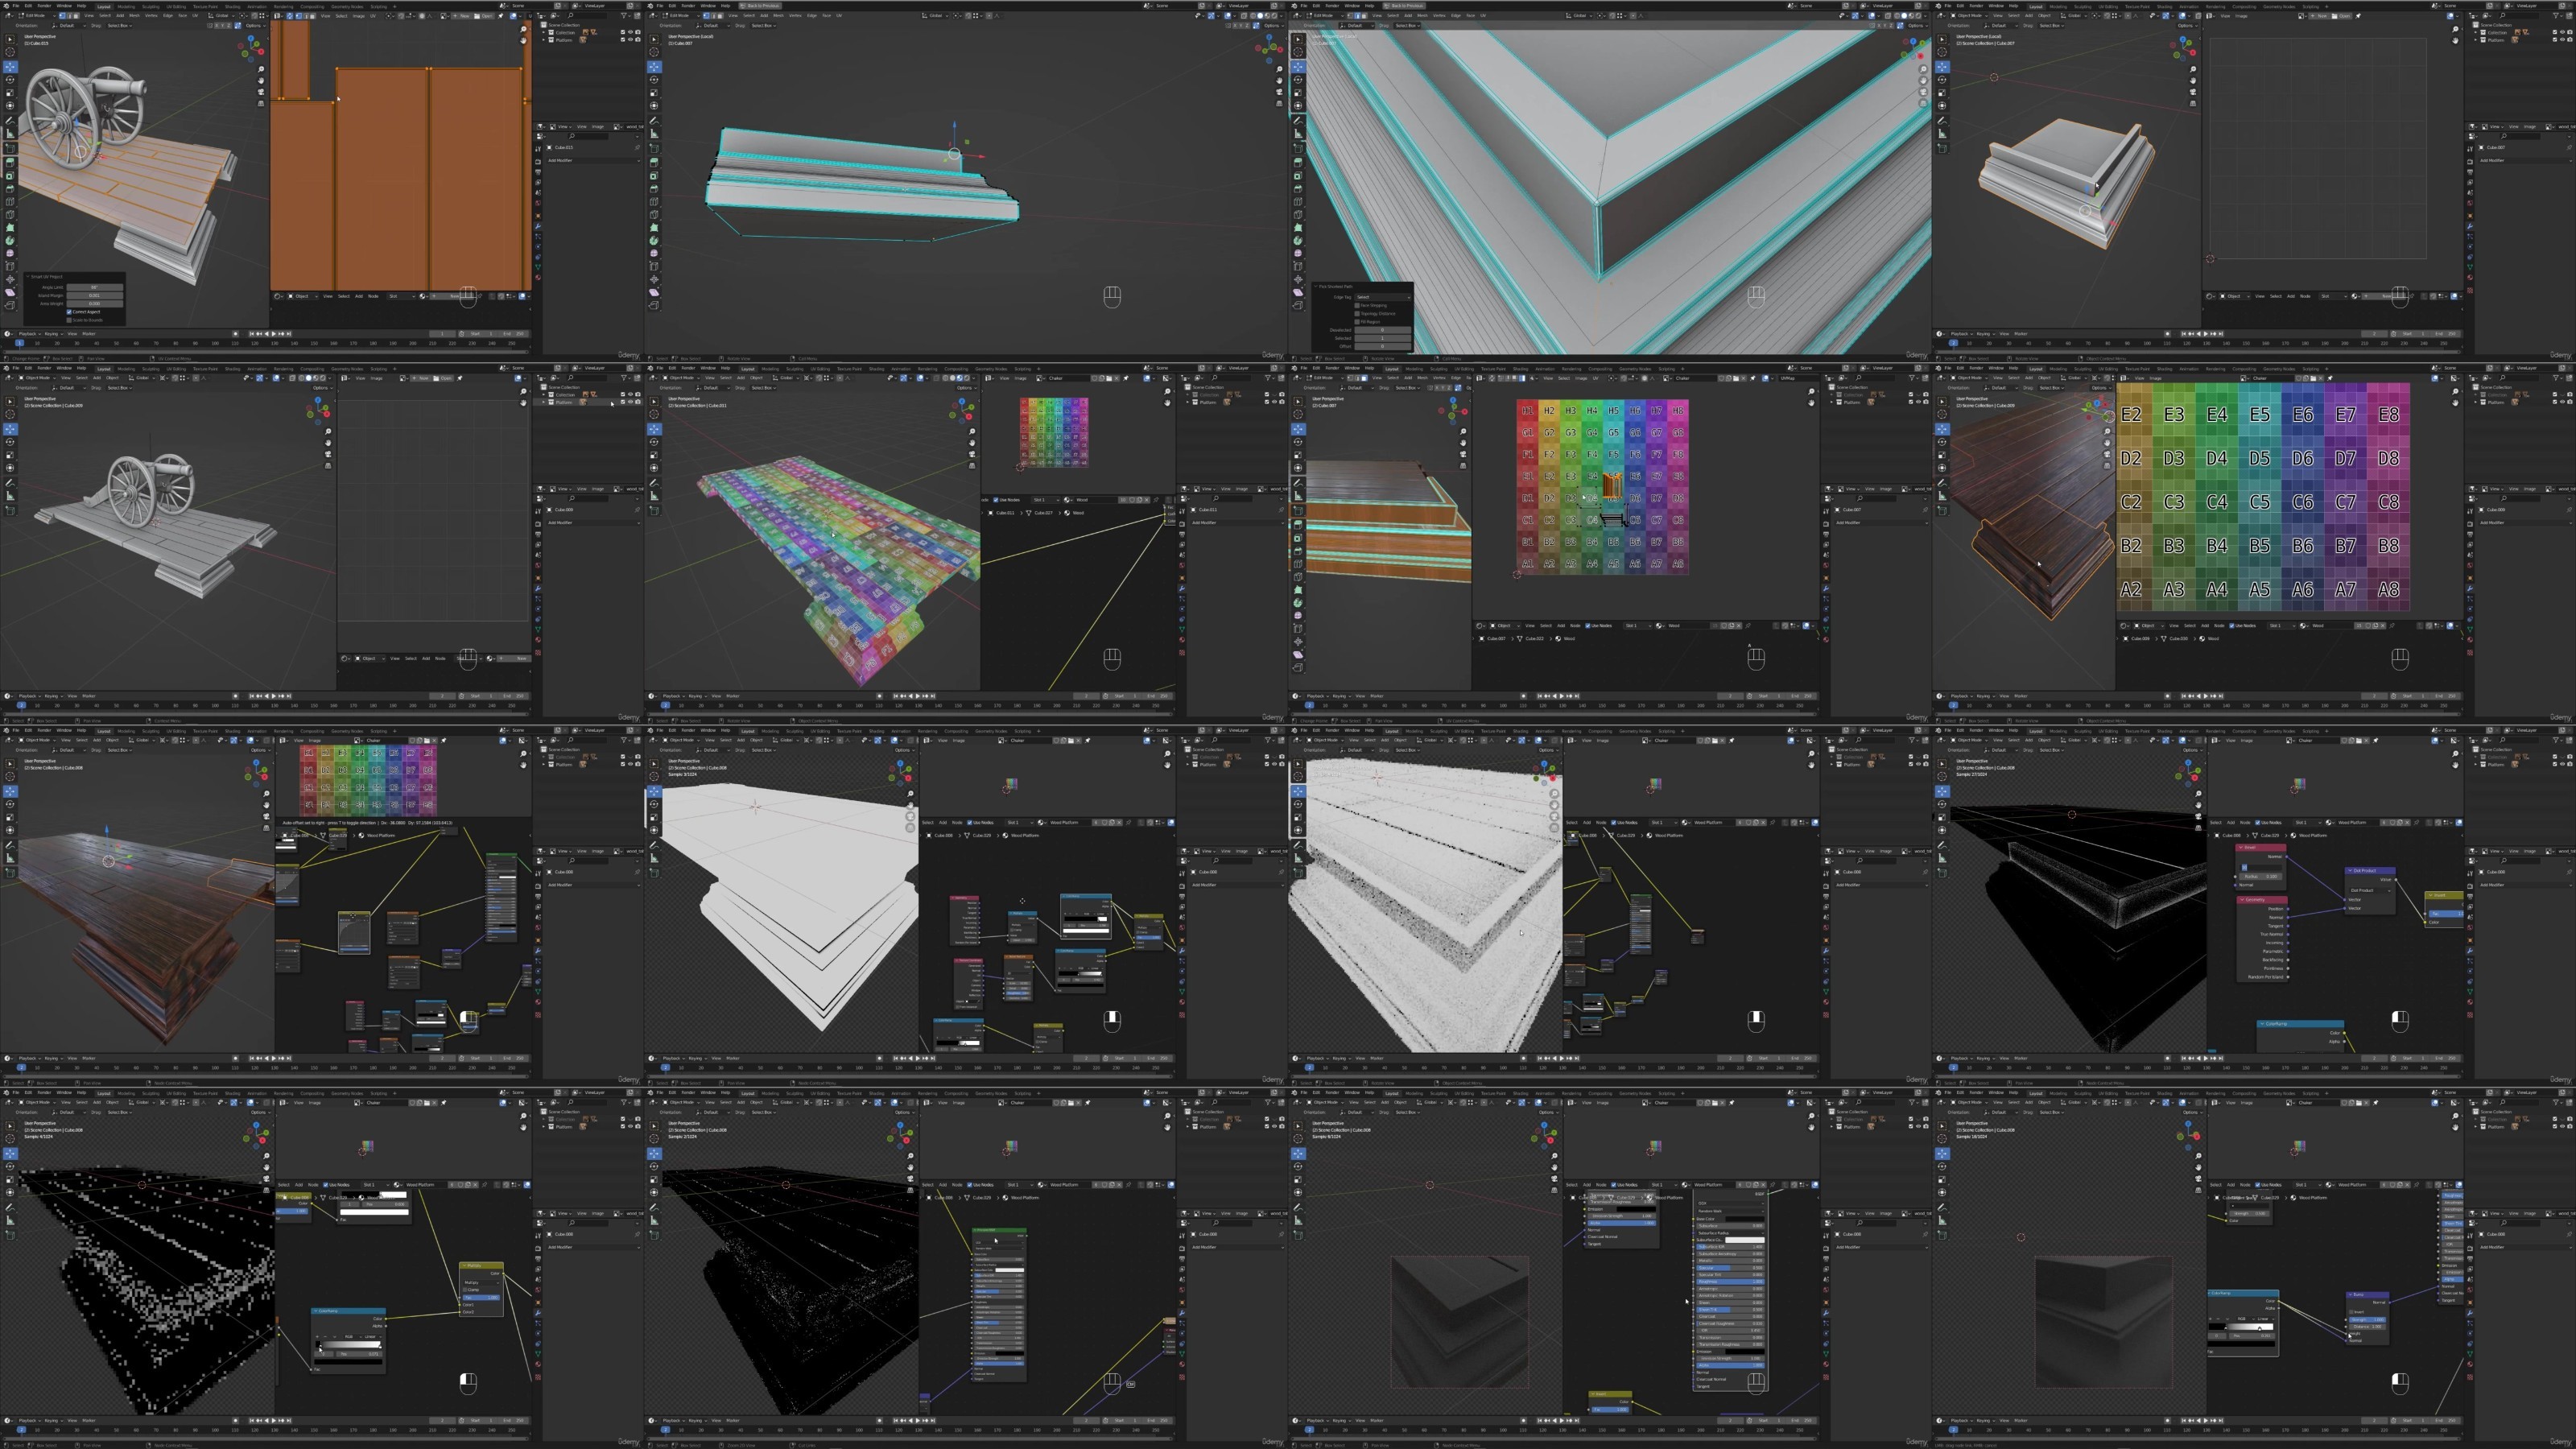Click Back to Previous above the beveled corner close-up
This screenshot has width=2576, height=1449.
1405,5
